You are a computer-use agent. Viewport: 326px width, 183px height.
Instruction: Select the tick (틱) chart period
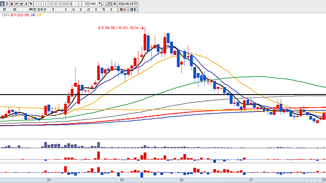(31, 4)
